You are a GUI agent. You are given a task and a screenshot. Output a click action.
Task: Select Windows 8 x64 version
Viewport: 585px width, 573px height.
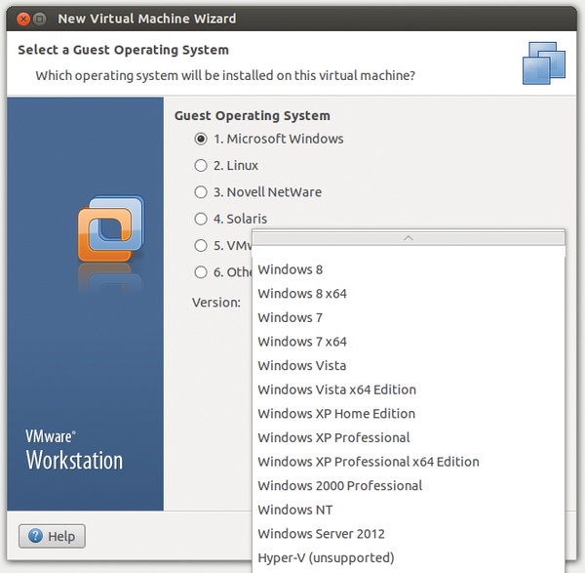(409, 294)
